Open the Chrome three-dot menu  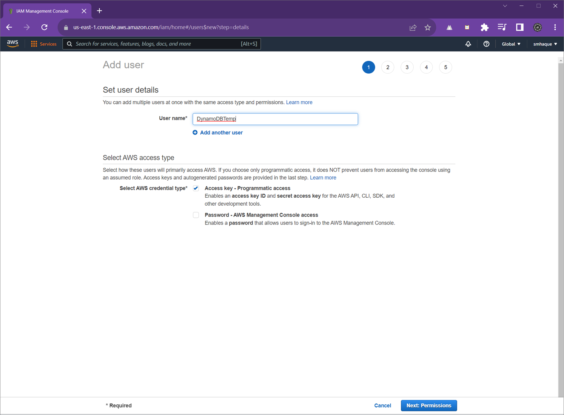[x=555, y=27]
